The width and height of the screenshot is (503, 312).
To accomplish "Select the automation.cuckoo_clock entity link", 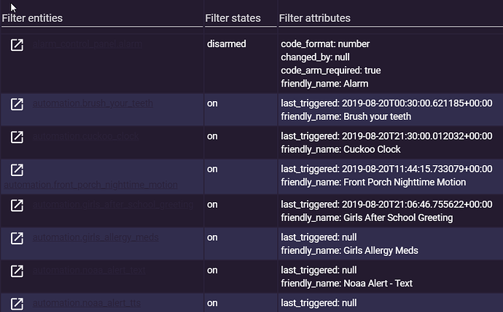I will pyautogui.click(x=85, y=136).
